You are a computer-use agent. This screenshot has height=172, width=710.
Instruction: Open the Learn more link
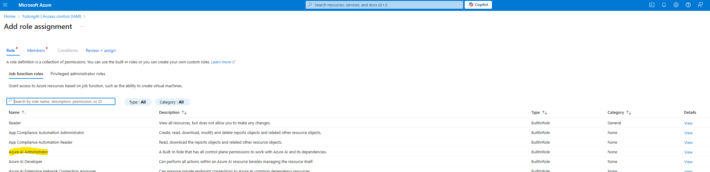(221, 62)
